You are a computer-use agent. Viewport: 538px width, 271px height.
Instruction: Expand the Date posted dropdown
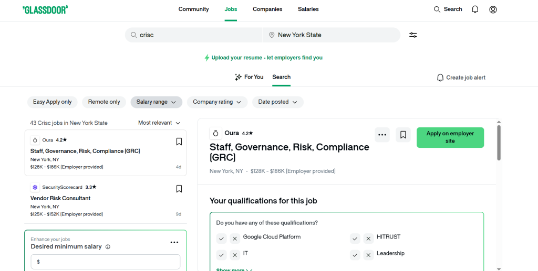point(278,102)
